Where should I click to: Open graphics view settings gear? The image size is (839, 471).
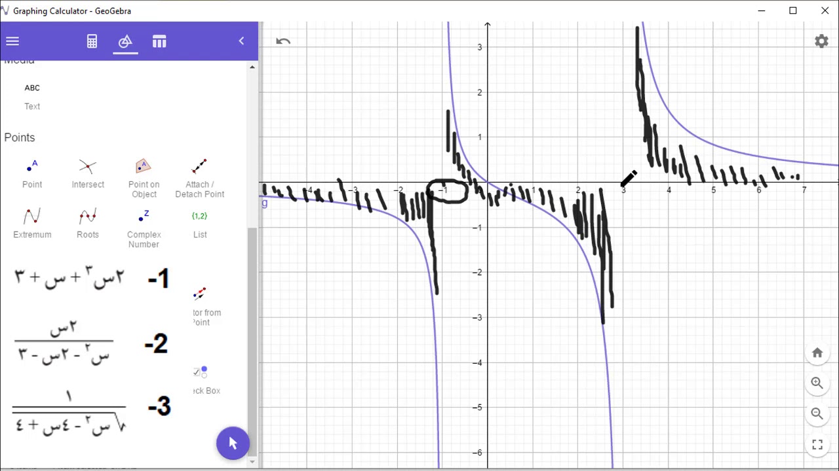pos(821,41)
